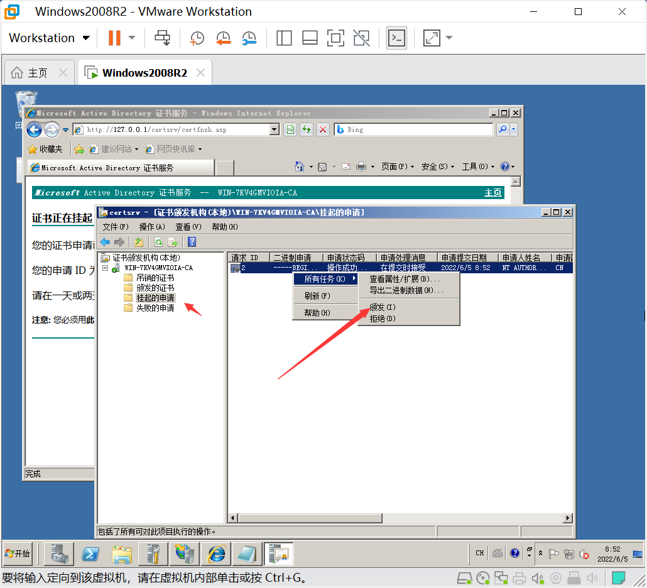
Task: Click the Unity mode icon
Action: pyautogui.click(x=361, y=38)
